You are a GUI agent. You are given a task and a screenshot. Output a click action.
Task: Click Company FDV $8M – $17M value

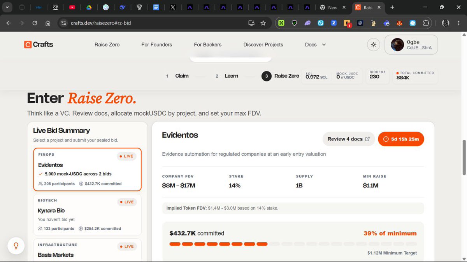[x=179, y=186]
